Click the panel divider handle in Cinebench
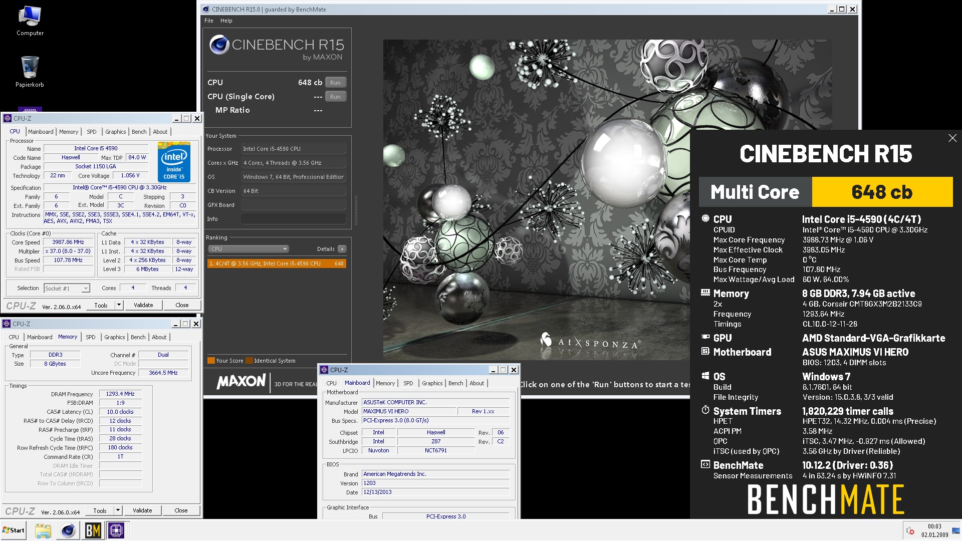This screenshot has width=962, height=541. tap(356, 209)
